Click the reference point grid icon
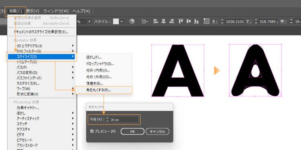Viewport: 301px width, 150px height. click(x=207, y=21)
